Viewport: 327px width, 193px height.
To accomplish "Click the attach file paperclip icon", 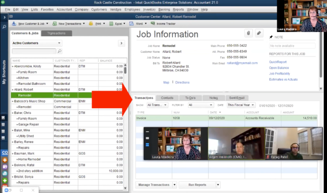I will [x=248, y=33].
